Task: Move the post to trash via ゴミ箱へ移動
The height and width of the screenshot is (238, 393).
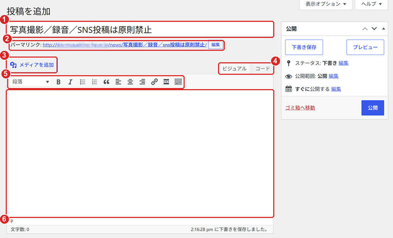Action: (300, 108)
